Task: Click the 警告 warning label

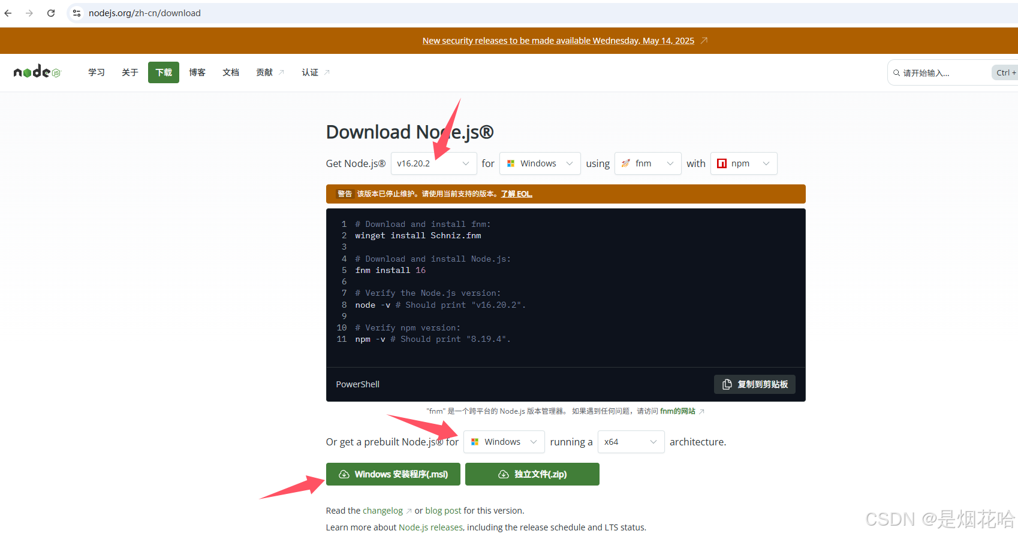Action: (345, 194)
